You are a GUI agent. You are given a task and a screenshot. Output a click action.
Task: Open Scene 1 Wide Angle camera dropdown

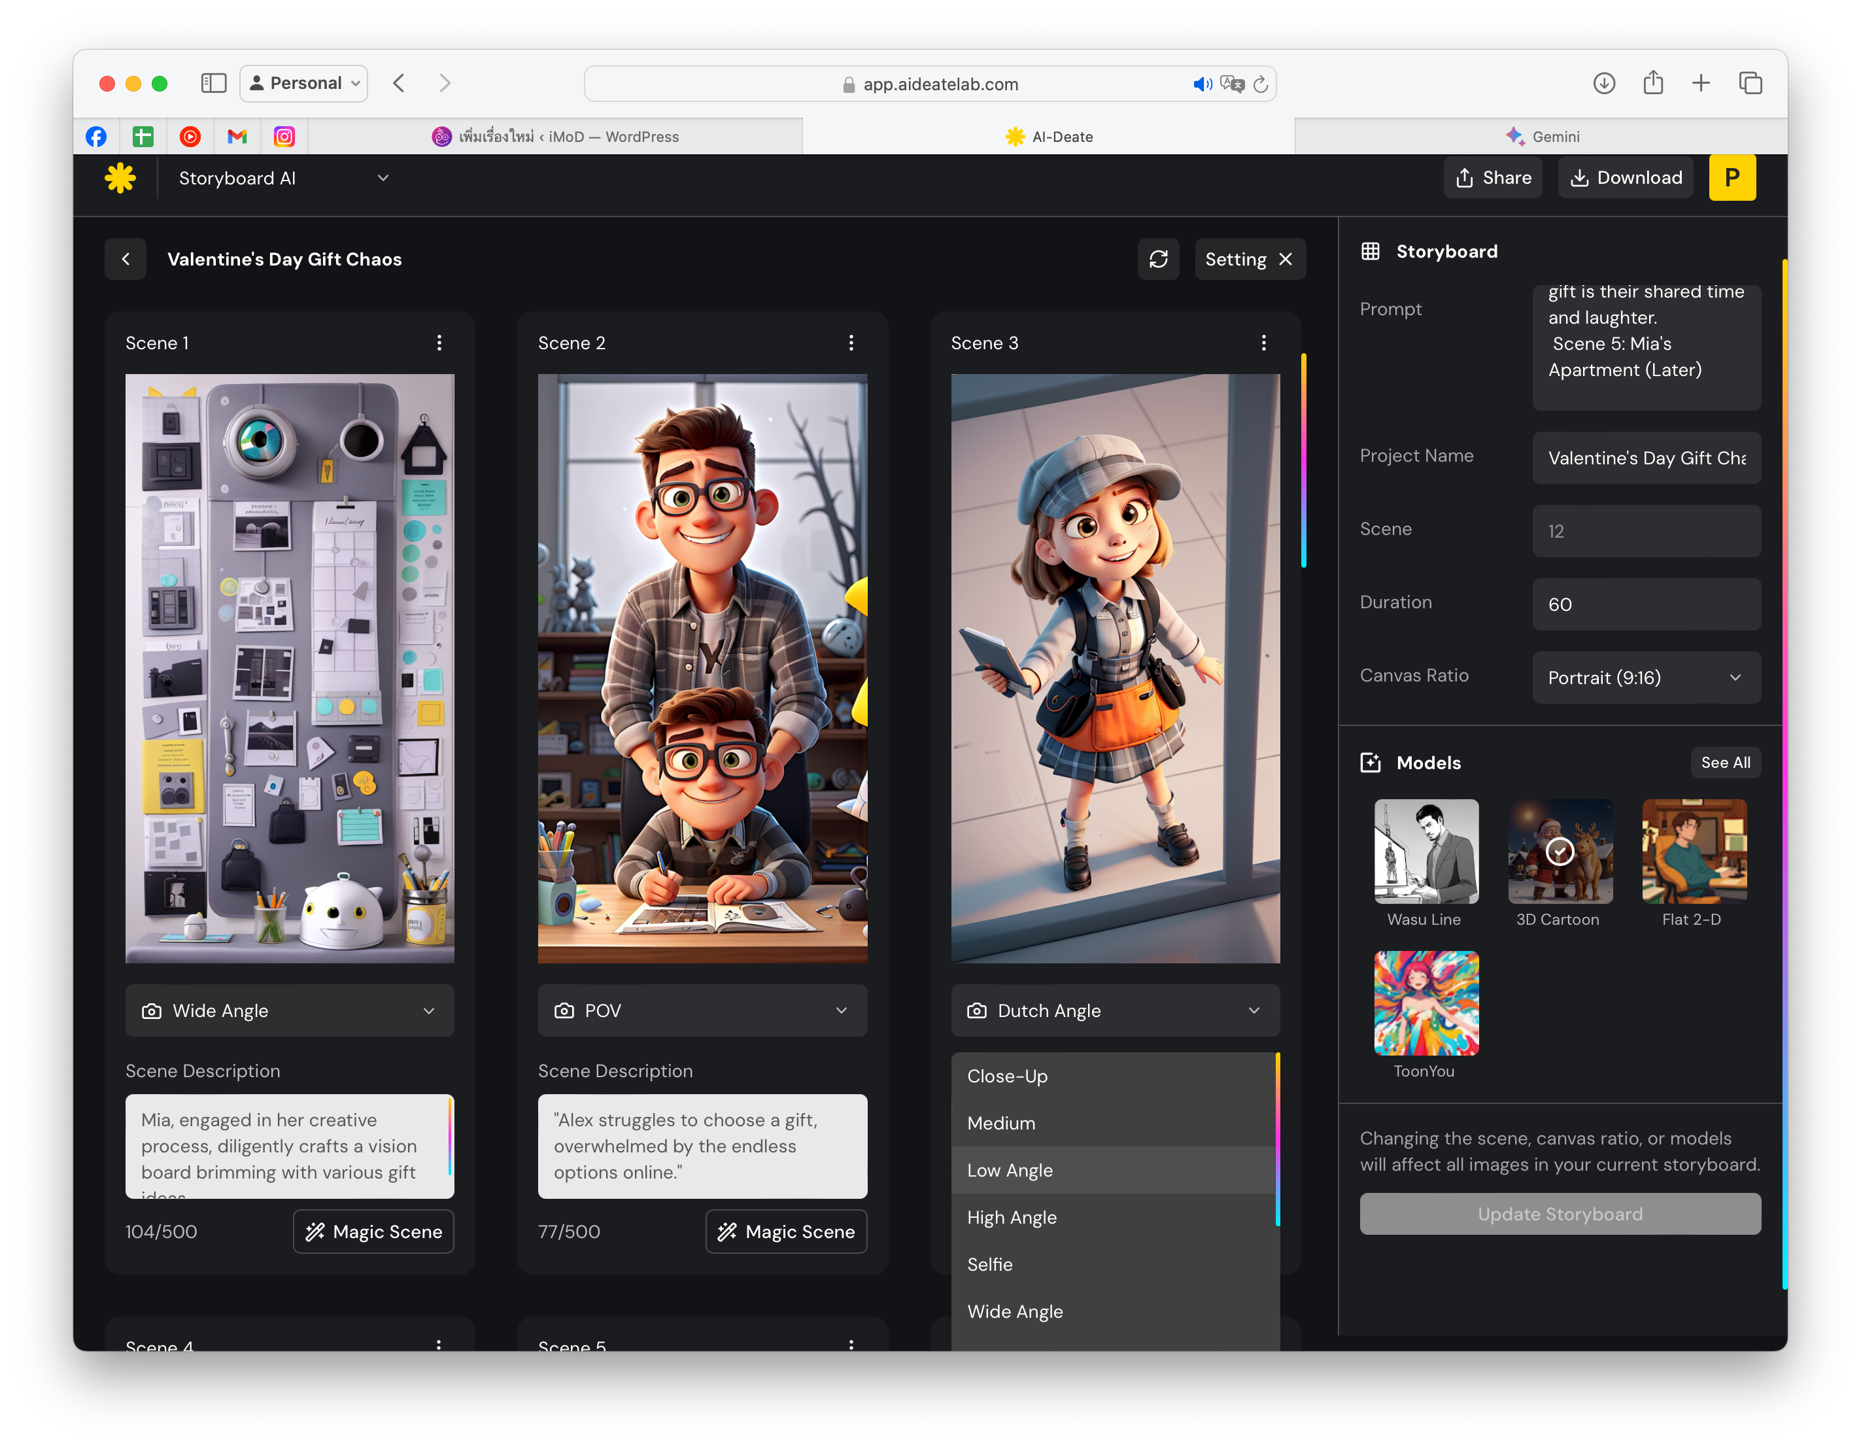(x=290, y=1010)
